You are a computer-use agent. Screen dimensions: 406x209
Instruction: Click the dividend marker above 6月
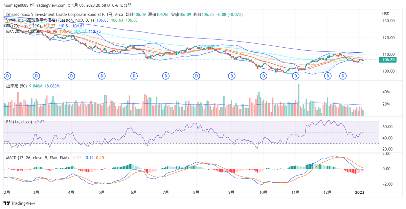(135, 76)
